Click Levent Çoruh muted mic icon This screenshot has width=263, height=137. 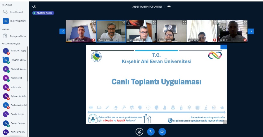94,40
